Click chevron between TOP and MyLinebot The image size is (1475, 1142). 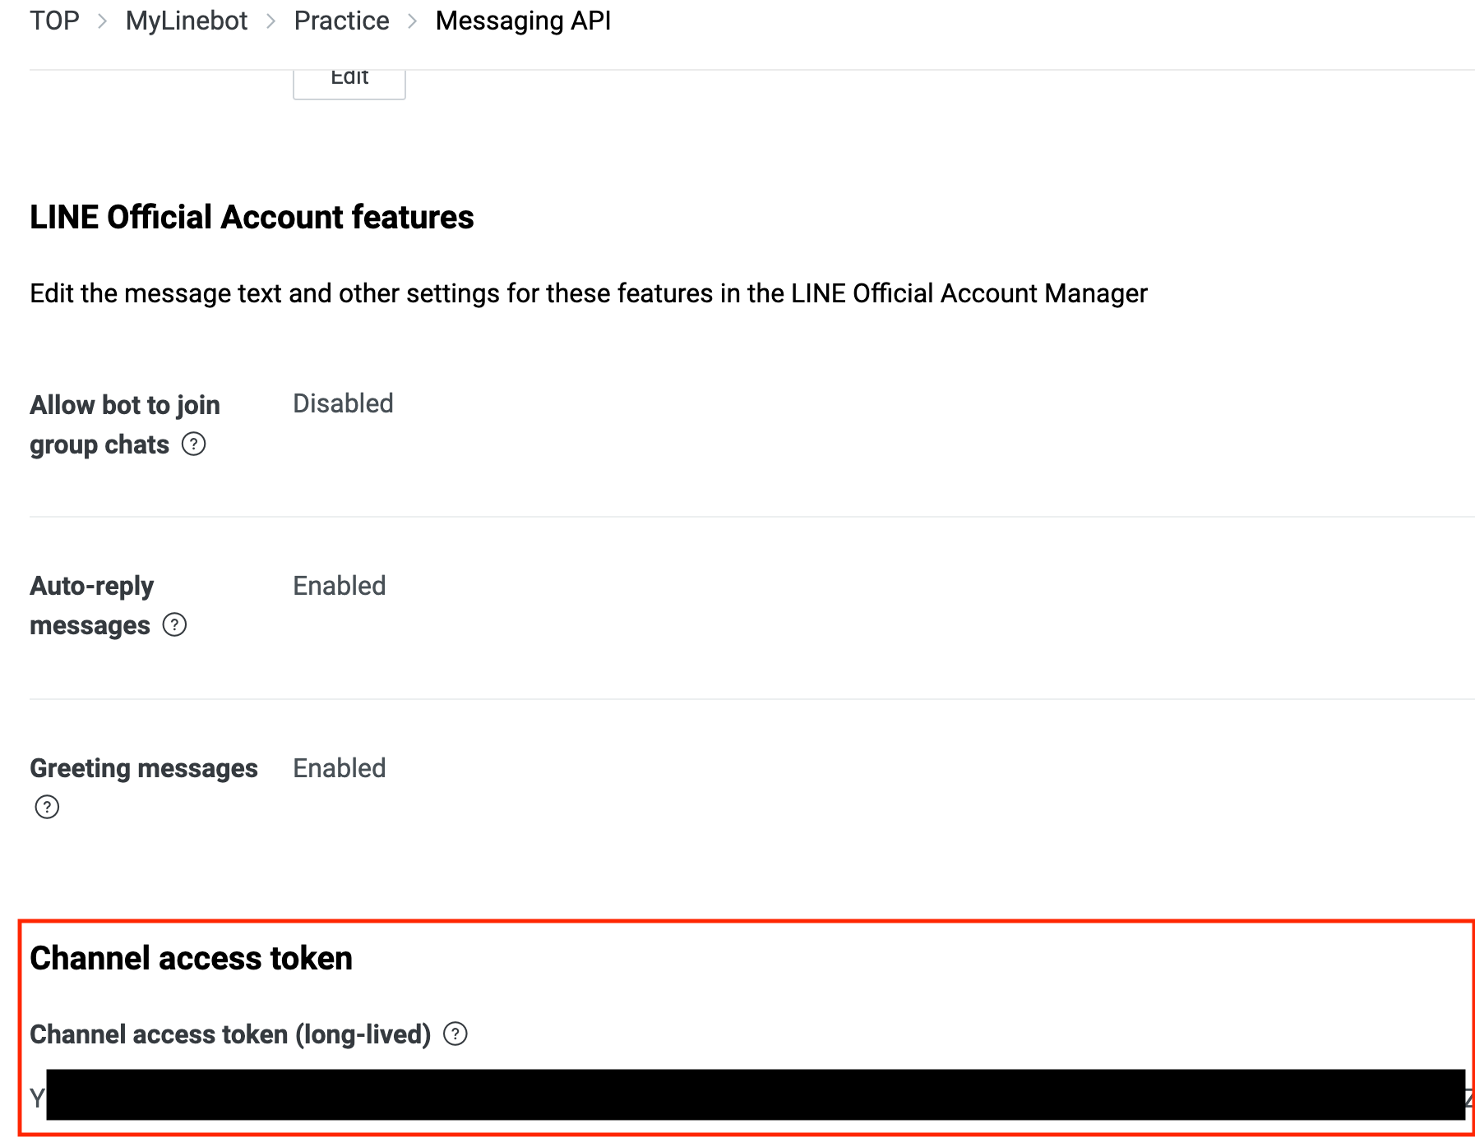pos(103,21)
